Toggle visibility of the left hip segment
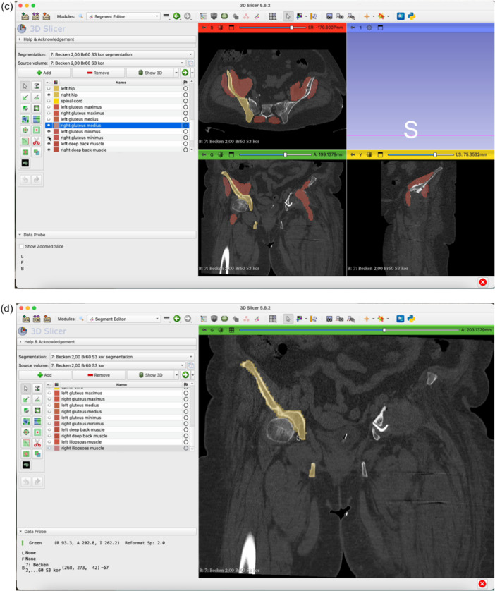 tap(49, 88)
